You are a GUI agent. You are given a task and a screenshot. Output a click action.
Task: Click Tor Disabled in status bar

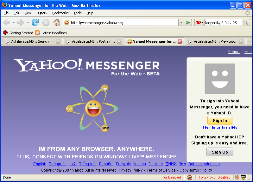click(172, 177)
